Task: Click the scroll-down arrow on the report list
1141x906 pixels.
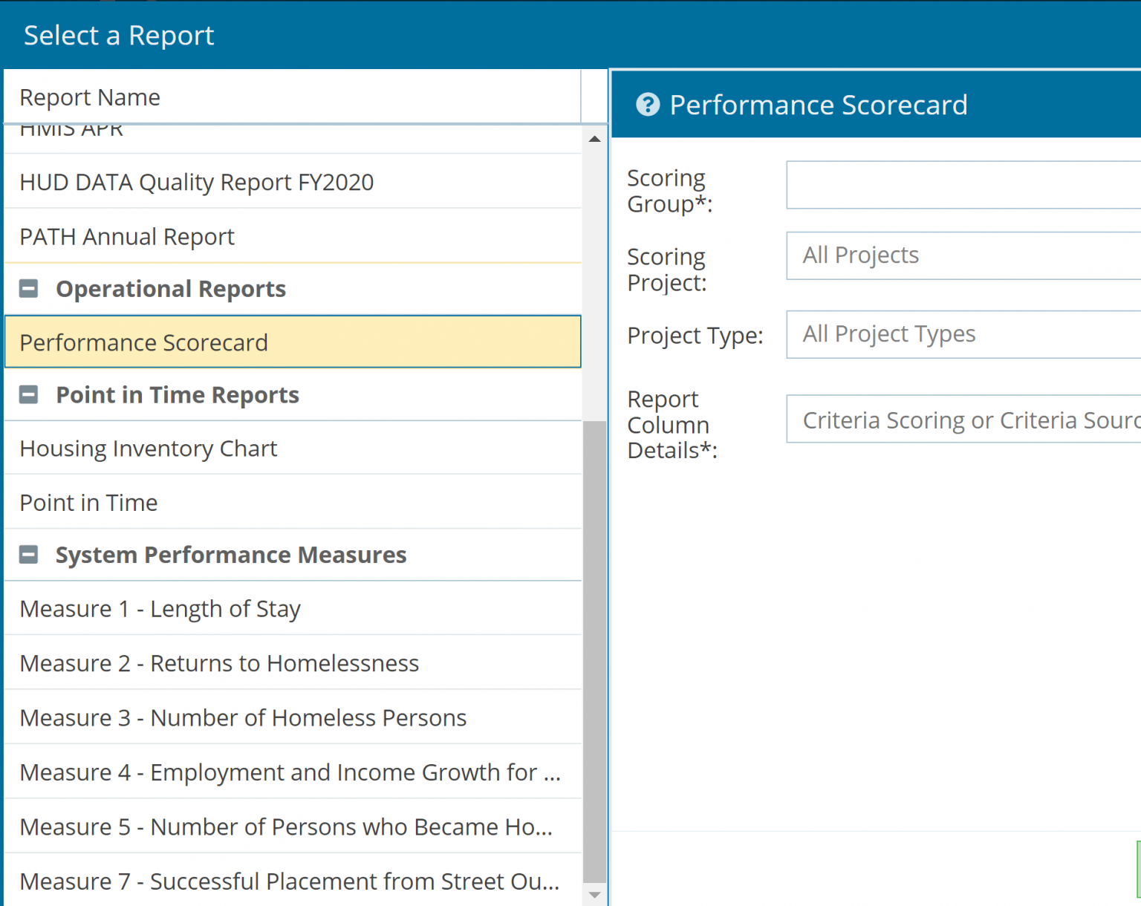Action: pos(594,895)
